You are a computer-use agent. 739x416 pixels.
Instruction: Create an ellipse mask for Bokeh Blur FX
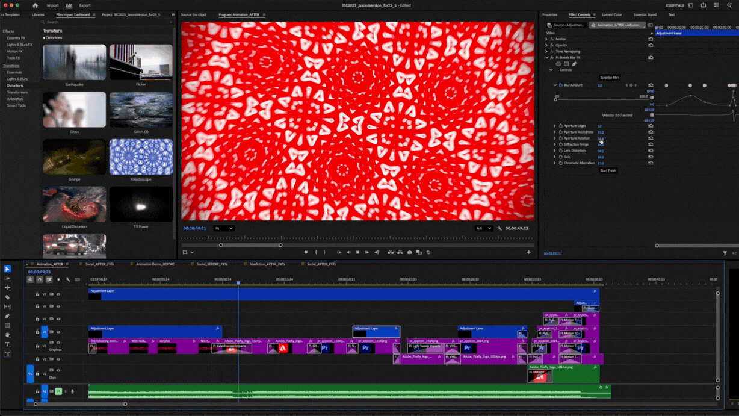(558, 64)
